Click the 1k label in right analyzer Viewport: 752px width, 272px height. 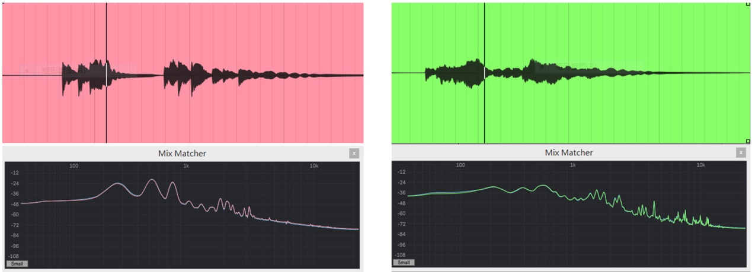572,165
